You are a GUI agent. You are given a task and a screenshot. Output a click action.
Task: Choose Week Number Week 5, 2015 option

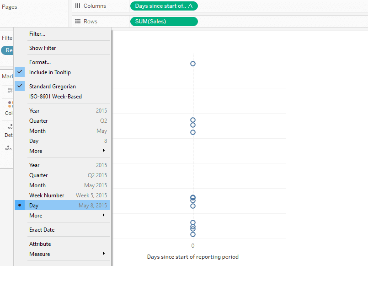(62, 195)
